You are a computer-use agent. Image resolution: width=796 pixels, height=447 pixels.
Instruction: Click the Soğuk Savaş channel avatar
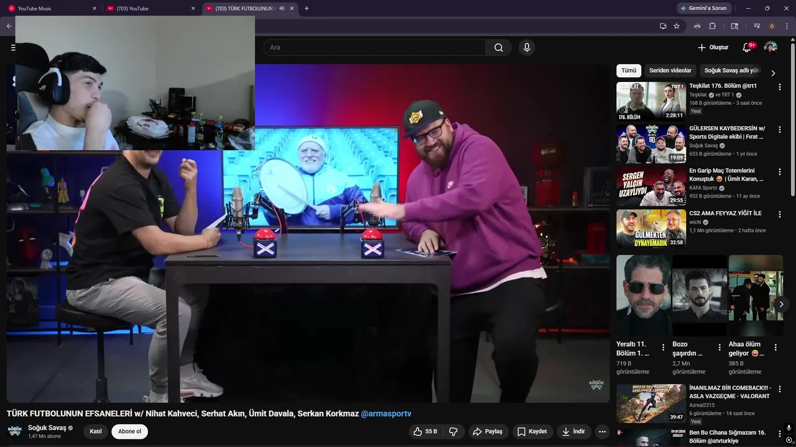point(15,431)
